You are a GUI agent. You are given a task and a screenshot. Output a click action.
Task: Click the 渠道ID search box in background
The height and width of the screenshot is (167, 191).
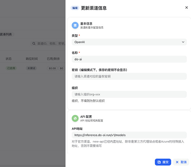point(48,43)
